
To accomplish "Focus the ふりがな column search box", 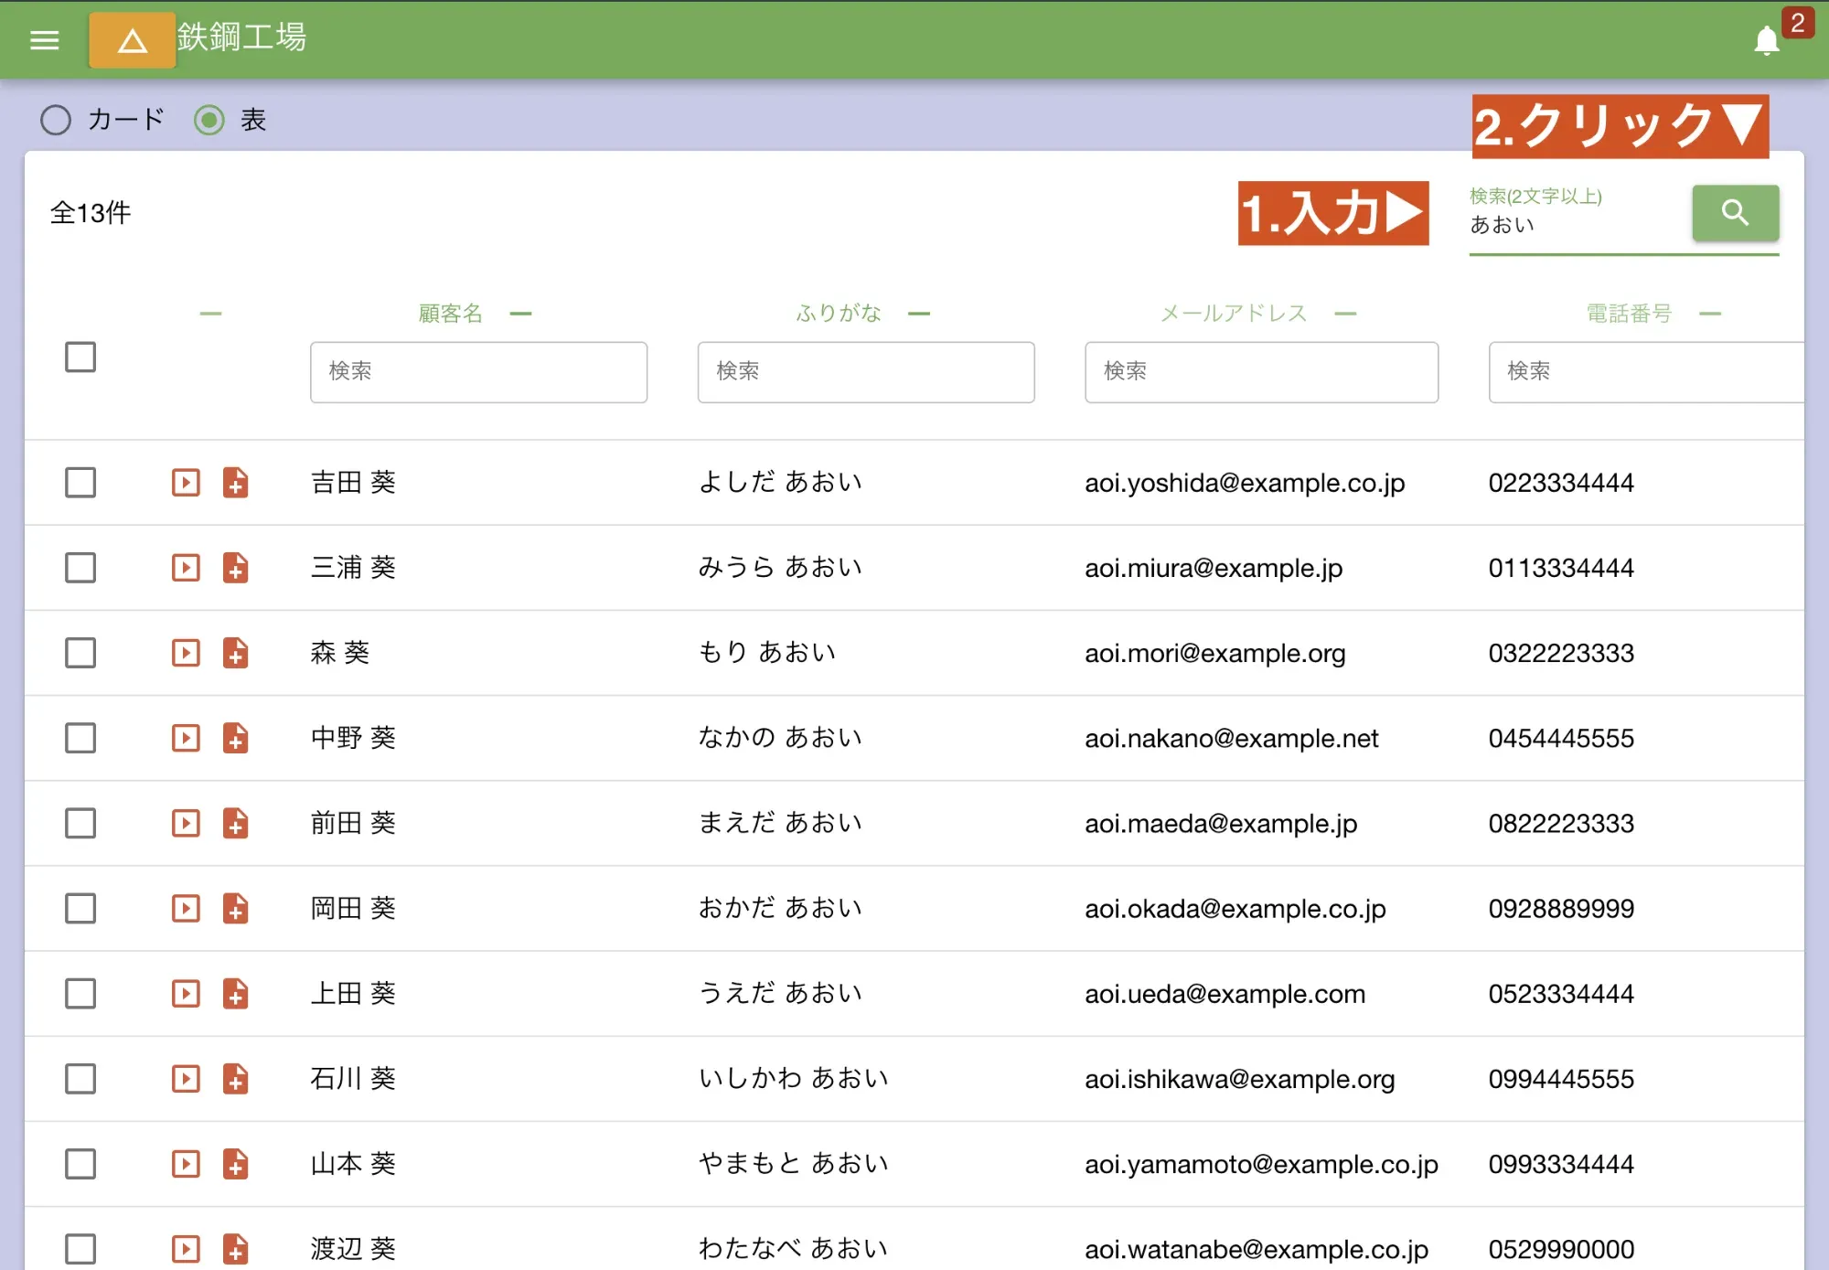I will tap(865, 371).
